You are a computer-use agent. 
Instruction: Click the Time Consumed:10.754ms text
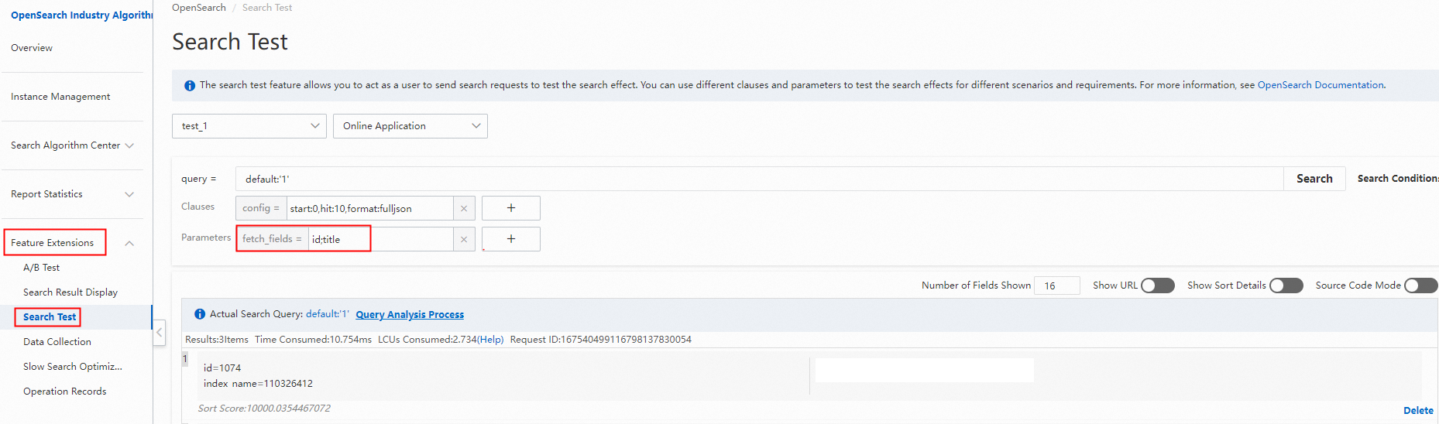click(313, 340)
